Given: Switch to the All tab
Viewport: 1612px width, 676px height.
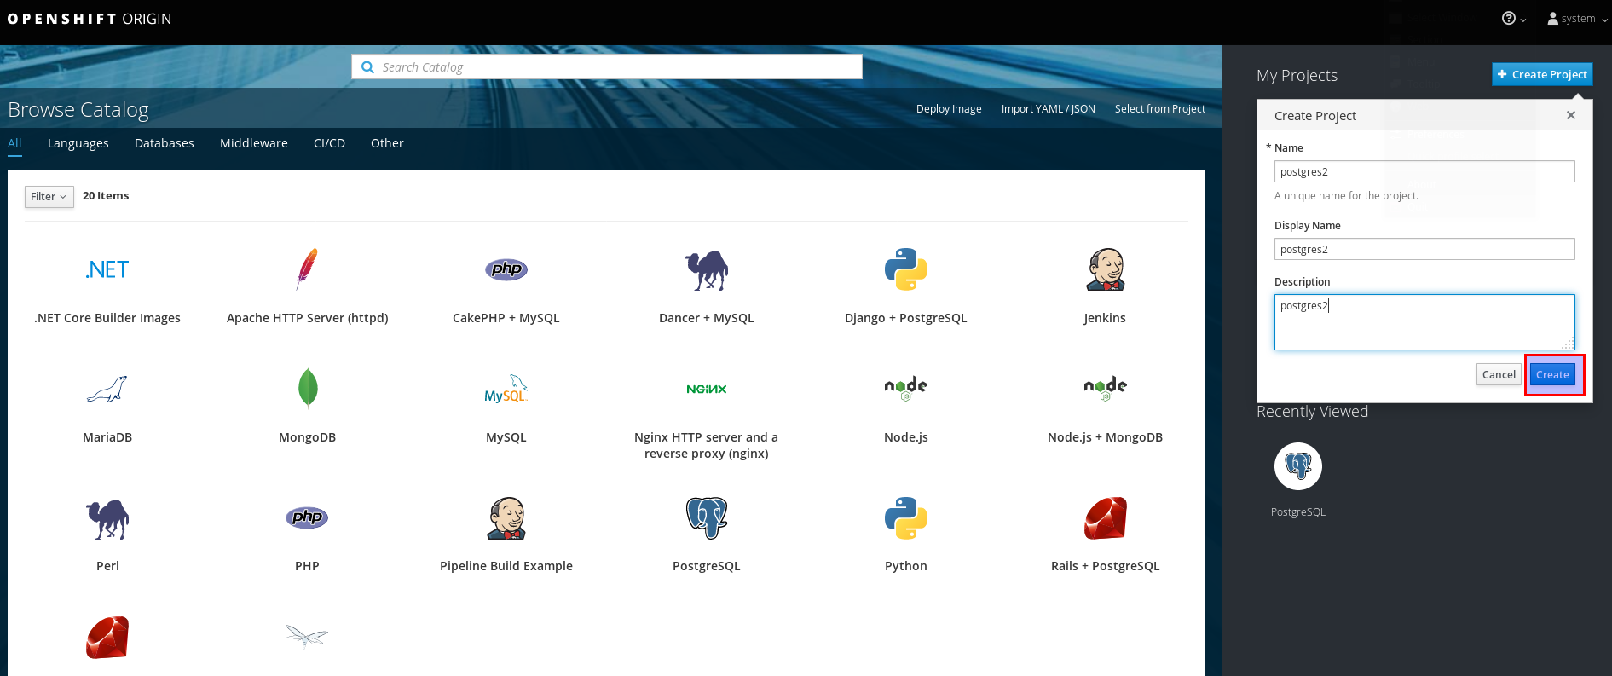Looking at the screenshot, I should tap(14, 143).
